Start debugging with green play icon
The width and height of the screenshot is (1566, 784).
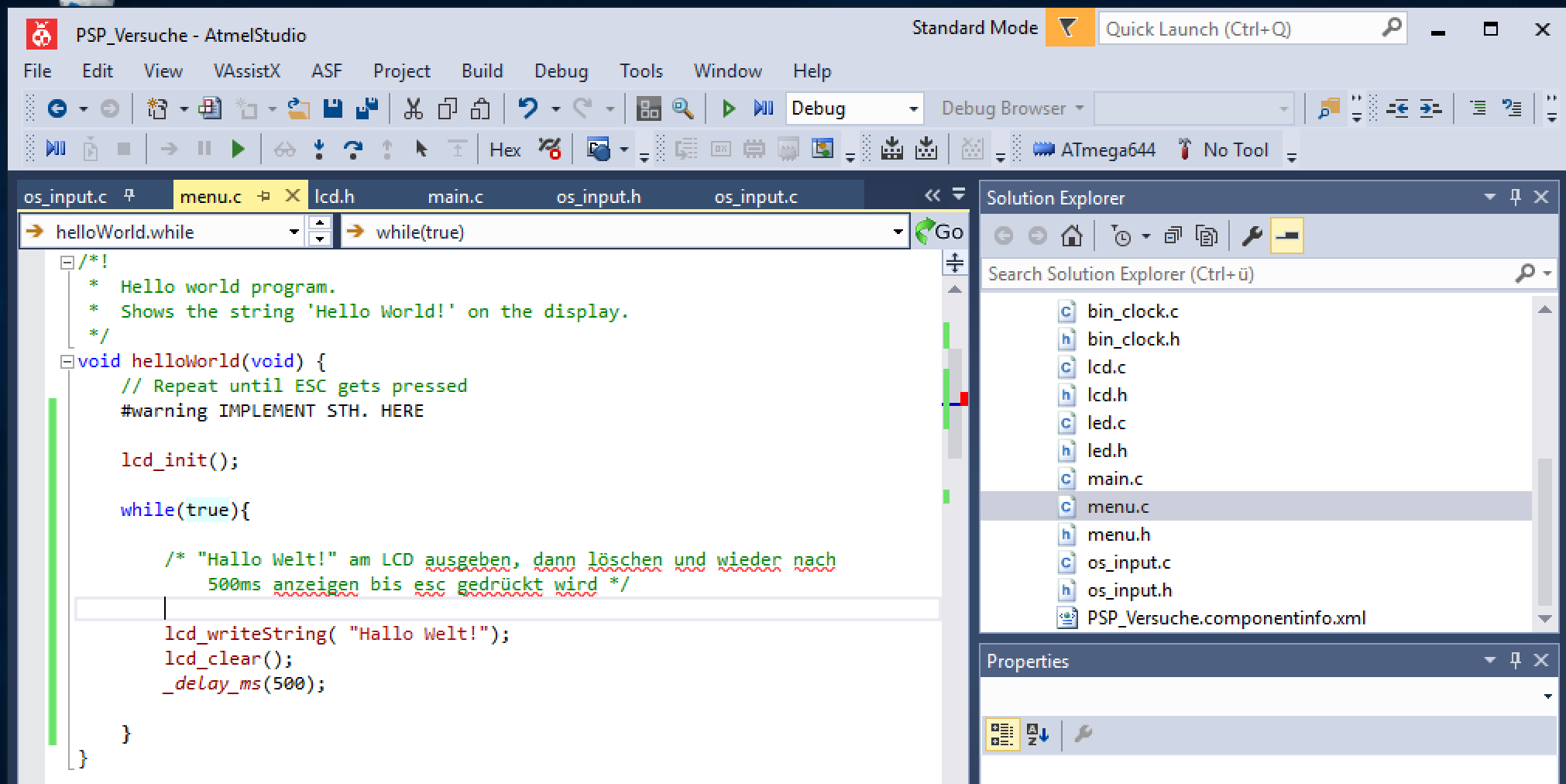tap(728, 108)
